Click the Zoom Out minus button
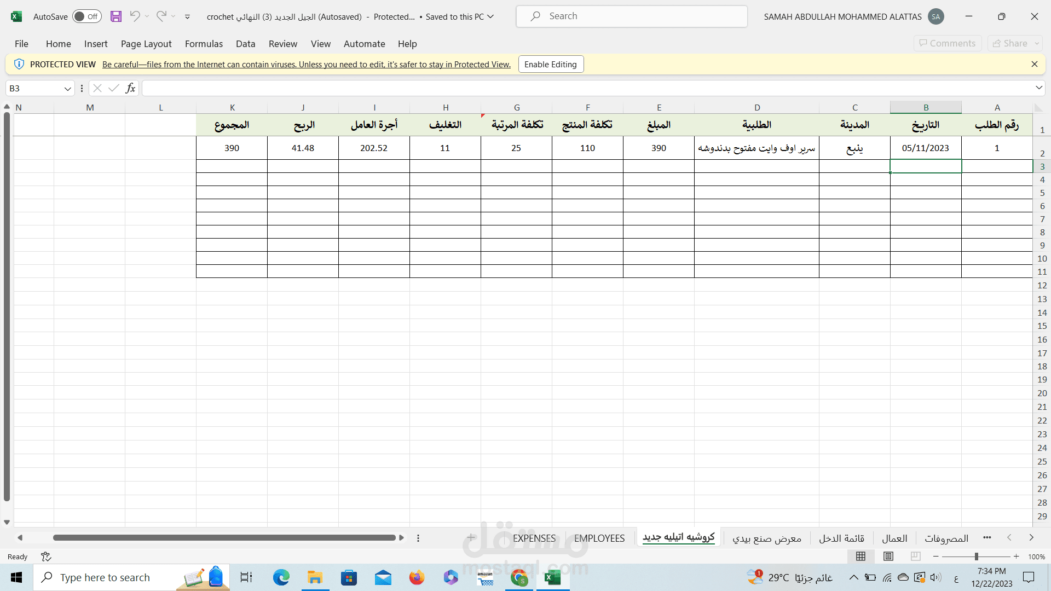 pyautogui.click(x=935, y=557)
